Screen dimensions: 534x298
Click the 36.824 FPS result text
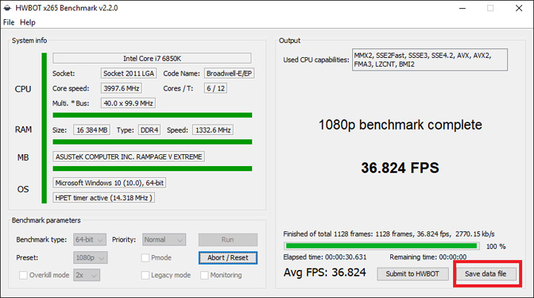click(400, 168)
